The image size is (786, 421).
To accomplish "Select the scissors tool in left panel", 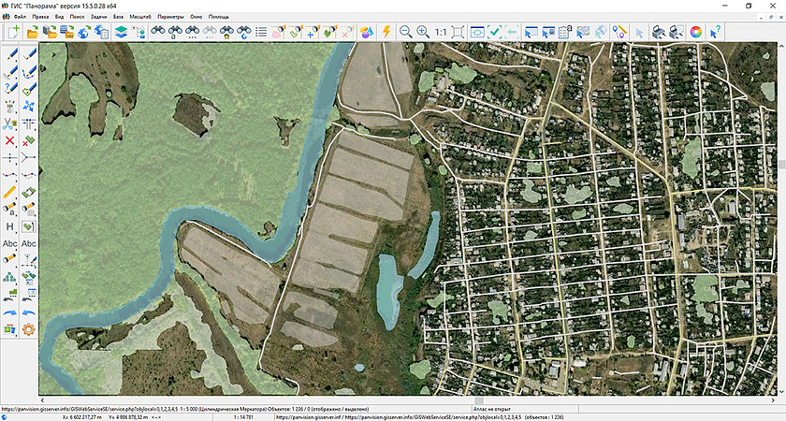I will click(10, 123).
